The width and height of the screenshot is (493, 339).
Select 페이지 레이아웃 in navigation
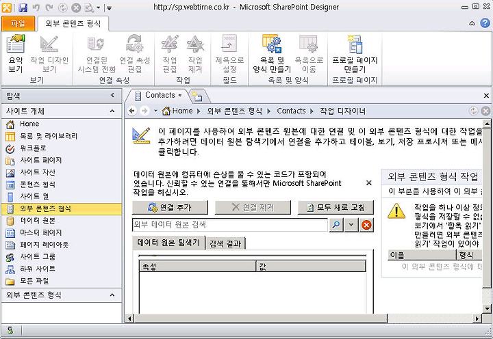(x=62, y=245)
